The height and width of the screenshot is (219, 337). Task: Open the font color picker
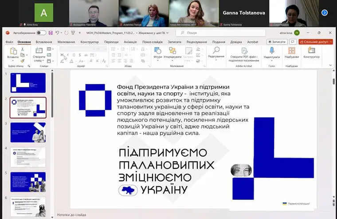[72, 61]
